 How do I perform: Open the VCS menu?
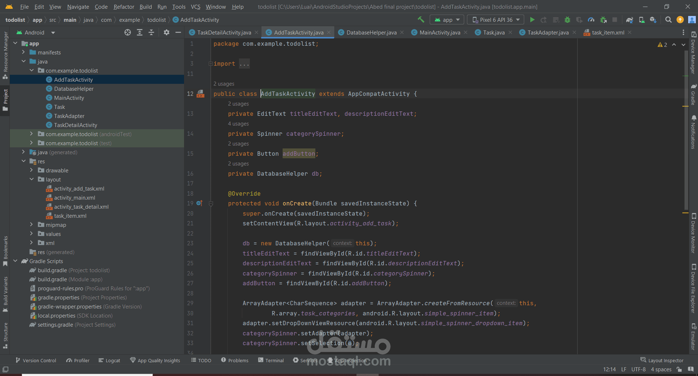196,7
